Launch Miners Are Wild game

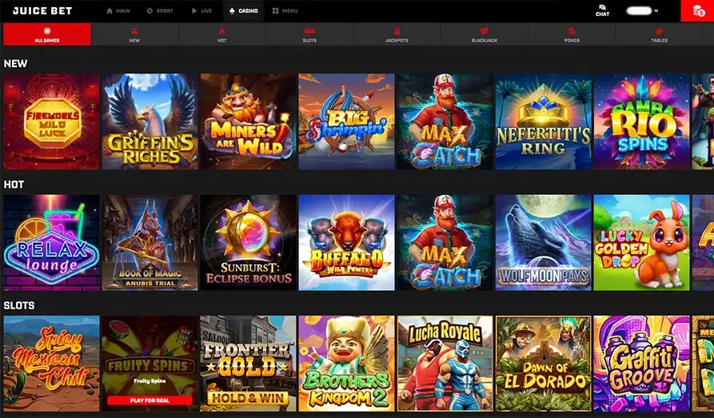[x=248, y=121]
